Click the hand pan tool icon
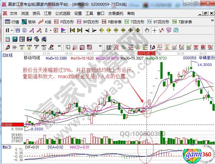The width and height of the screenshot is (215, 164). pos(147,30)
